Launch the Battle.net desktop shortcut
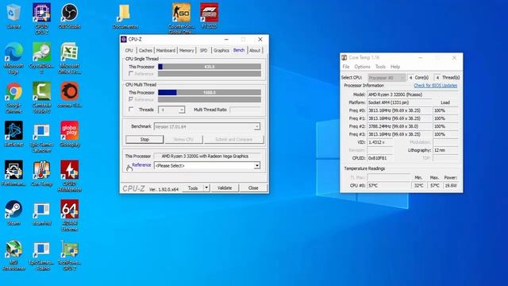This screenshot has width=508, height=286. 13,134
